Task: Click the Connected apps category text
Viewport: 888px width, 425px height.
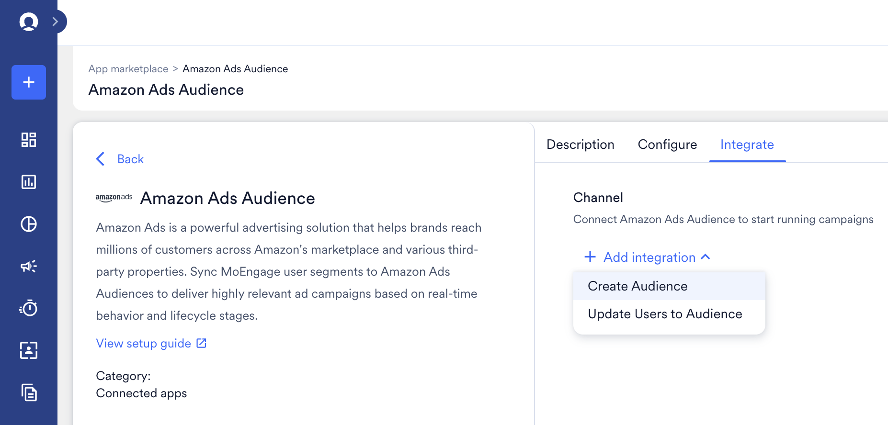Action: pyautogui.click(x=141, y=393)
